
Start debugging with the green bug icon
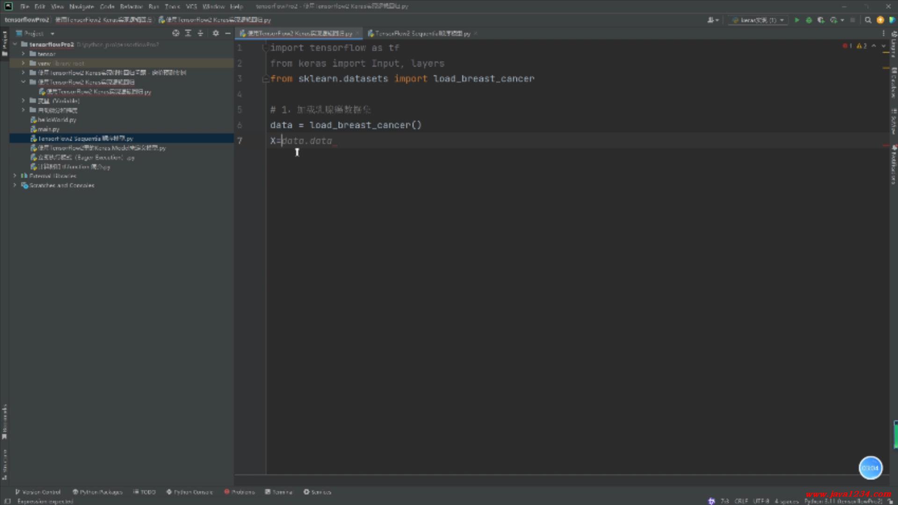(809, 20)
